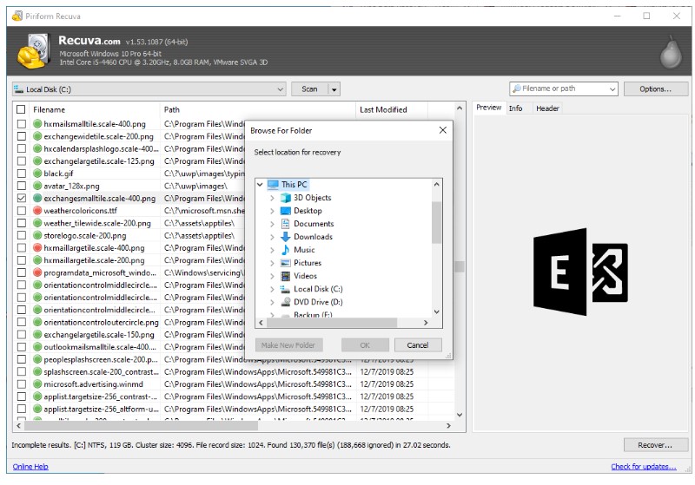This screenshot has width=695, height=485.
Task: Open the Scan button dropdown arrow
Action: coord(334,89)
